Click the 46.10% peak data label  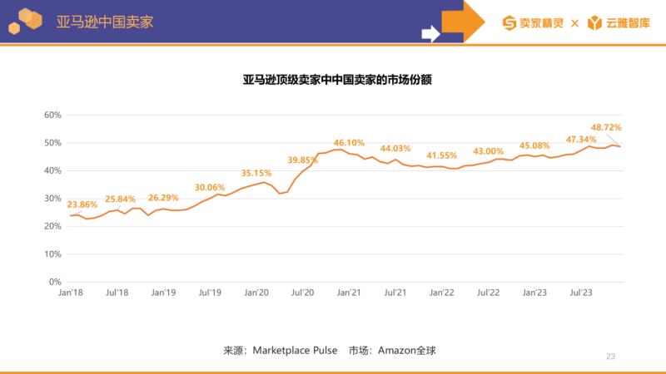pyautogui.click(x=350, y=143)
